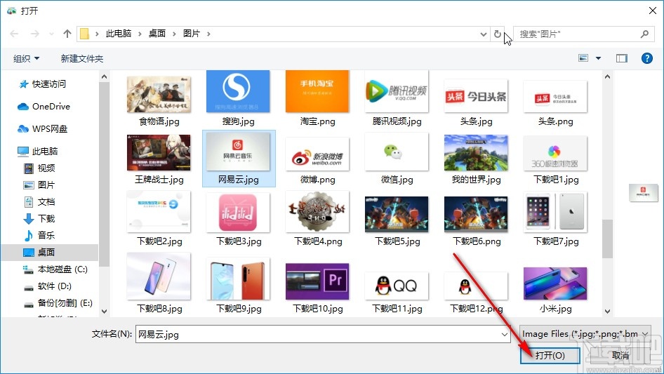The image size is (664, 374).
Task: Click 桌面 in the address breadcrumb
Action: pyautogui.click(x=157, y=34)
